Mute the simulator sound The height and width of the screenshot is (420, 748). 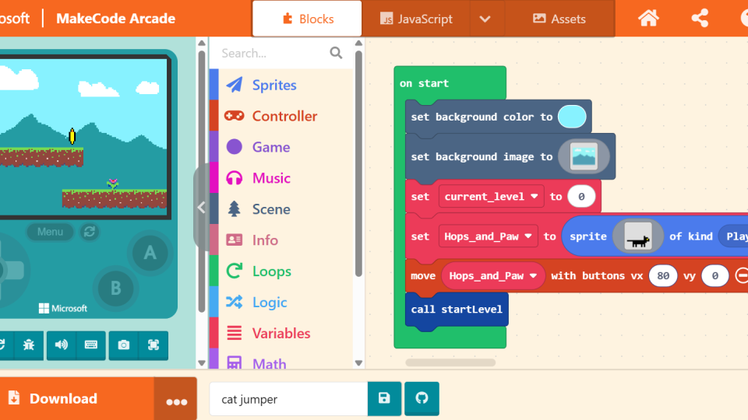click(x=61, y=345)
